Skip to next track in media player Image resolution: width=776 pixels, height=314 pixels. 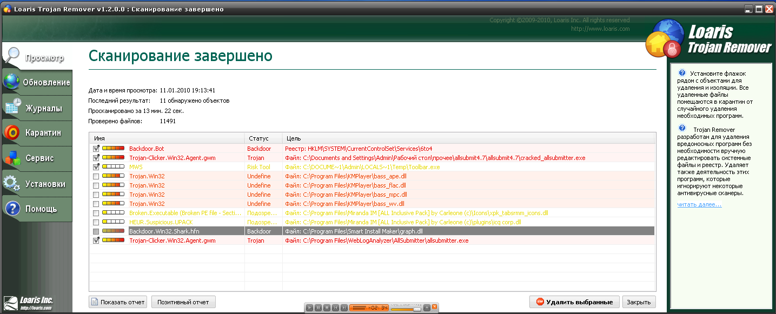(x=344, y=308)
